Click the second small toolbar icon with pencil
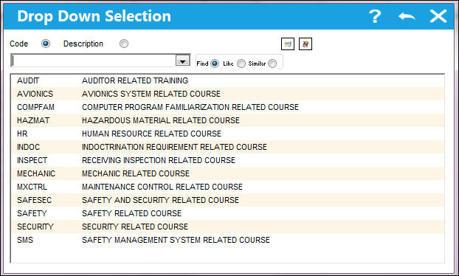Screen dimensions: 459x276 pyautogui.click(x=306, y=44)
